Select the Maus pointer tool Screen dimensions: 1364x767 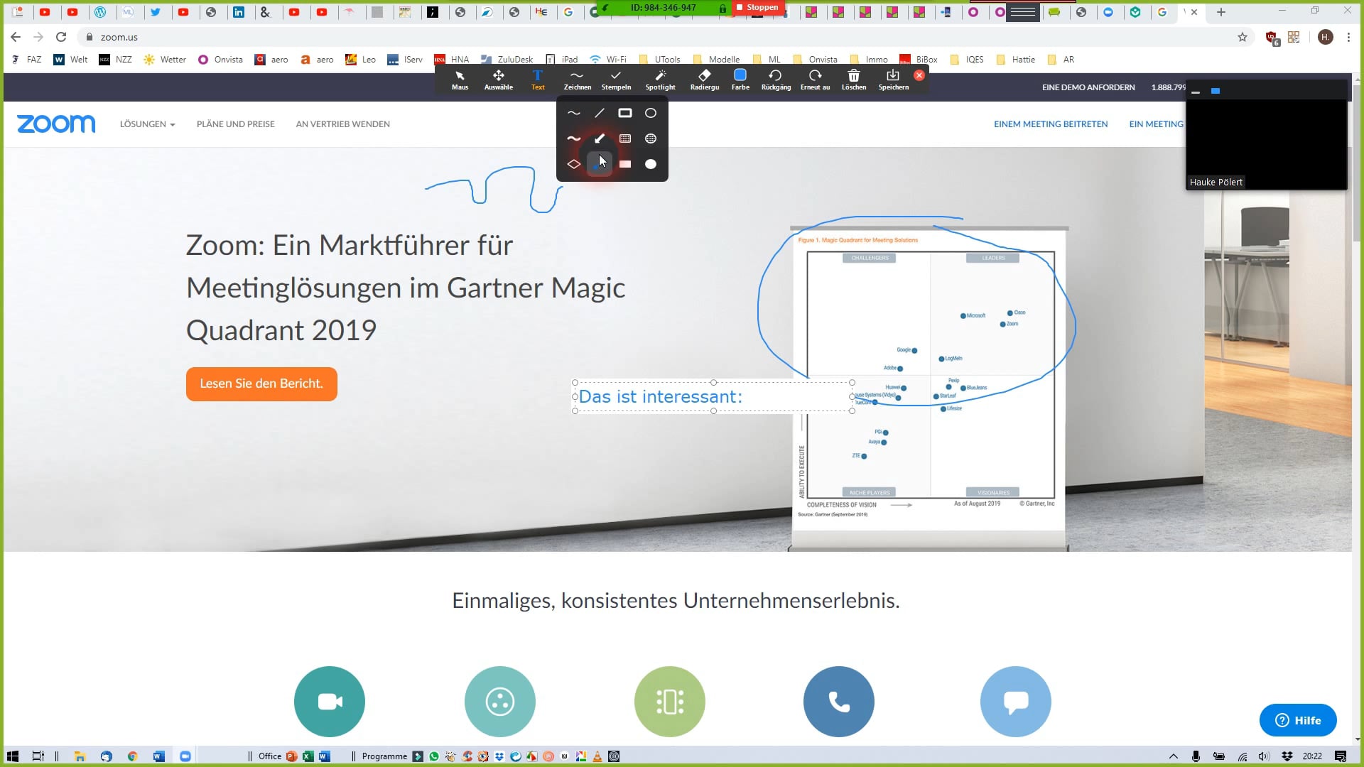tap(460, 80)
